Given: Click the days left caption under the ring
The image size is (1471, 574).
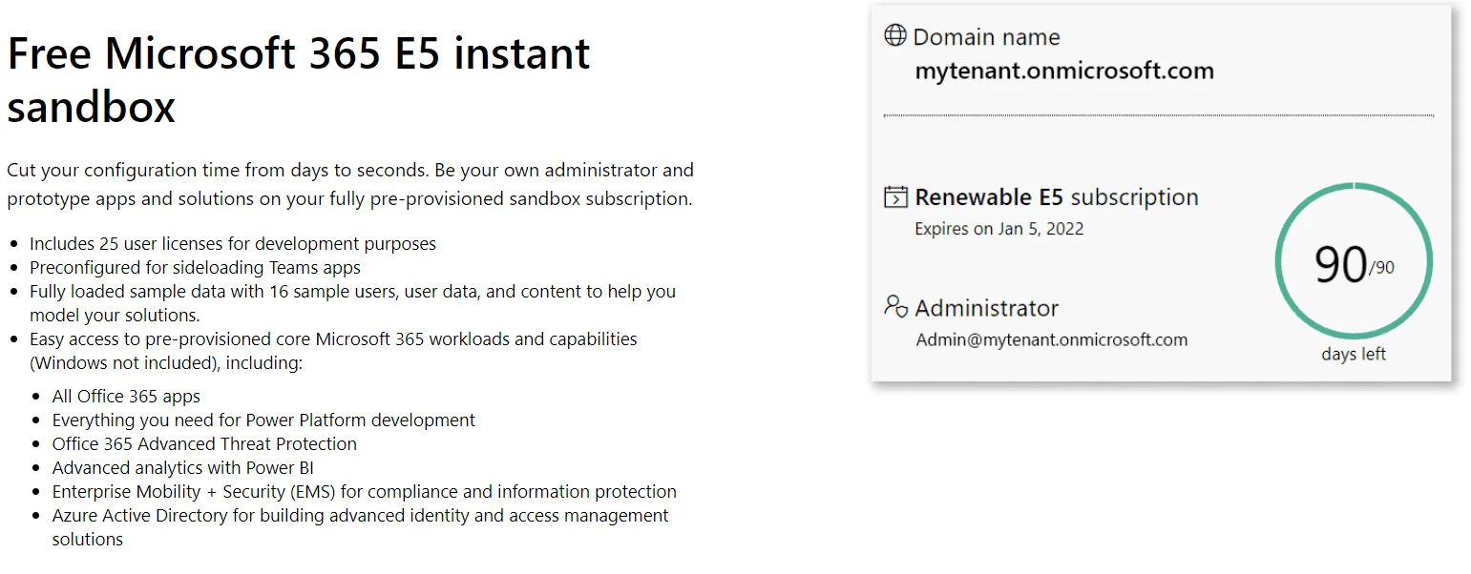Looking at the screenshot, I should [x=1354, y=354].
